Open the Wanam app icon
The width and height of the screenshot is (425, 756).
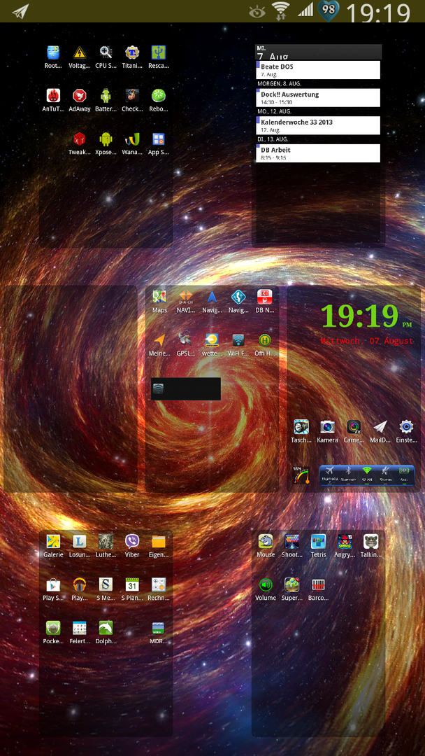click(x=132, y=139)
